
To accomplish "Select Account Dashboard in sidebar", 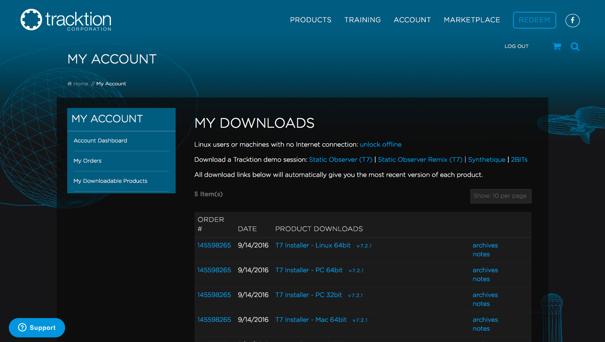I will [x=100, y=141].
